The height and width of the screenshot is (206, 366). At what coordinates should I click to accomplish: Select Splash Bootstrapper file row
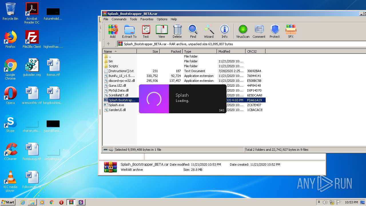click(x=121, y=100)
